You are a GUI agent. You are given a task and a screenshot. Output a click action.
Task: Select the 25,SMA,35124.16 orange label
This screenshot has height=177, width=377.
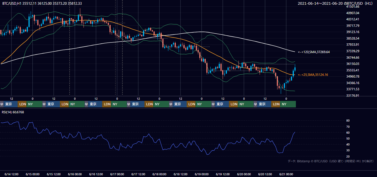pyautogui.click(x=313, y=75)
